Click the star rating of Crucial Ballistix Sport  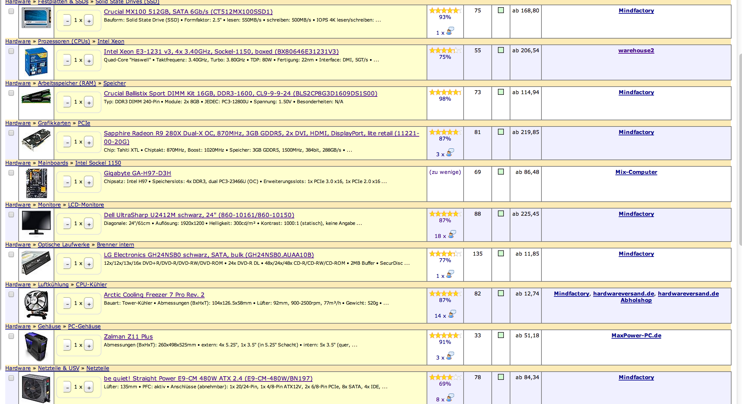click(445, 92)
